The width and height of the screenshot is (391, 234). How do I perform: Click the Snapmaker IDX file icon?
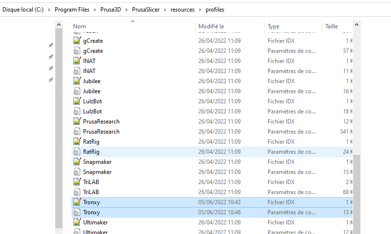tap(77, 161)
